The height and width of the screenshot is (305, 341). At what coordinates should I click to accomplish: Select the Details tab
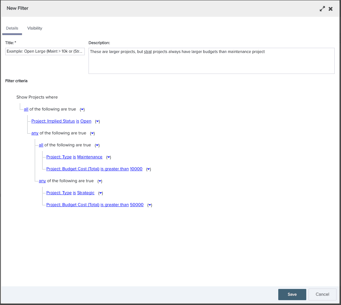coord(12,28)
